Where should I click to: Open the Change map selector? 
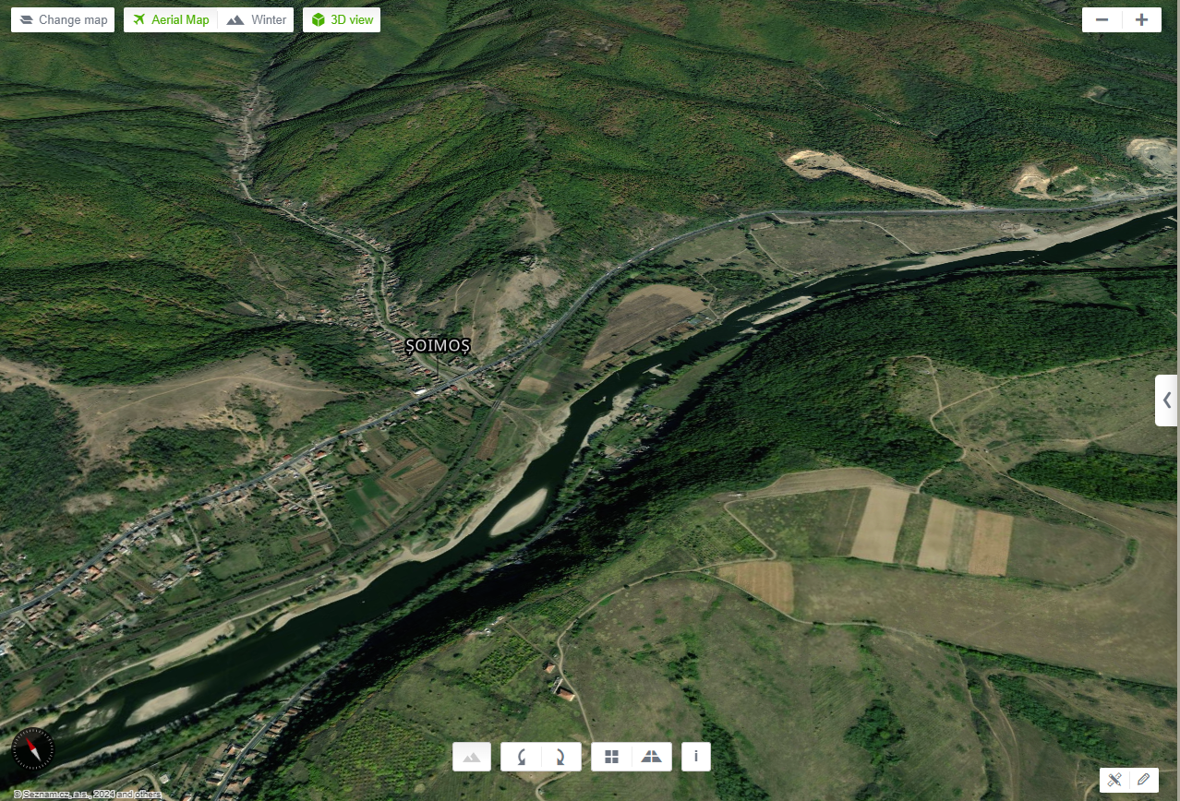coord(63,20)
